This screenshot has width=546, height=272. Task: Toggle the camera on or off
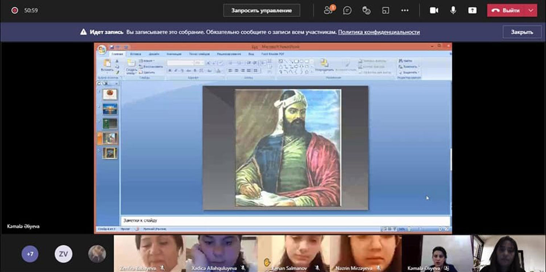coord(434,11)
